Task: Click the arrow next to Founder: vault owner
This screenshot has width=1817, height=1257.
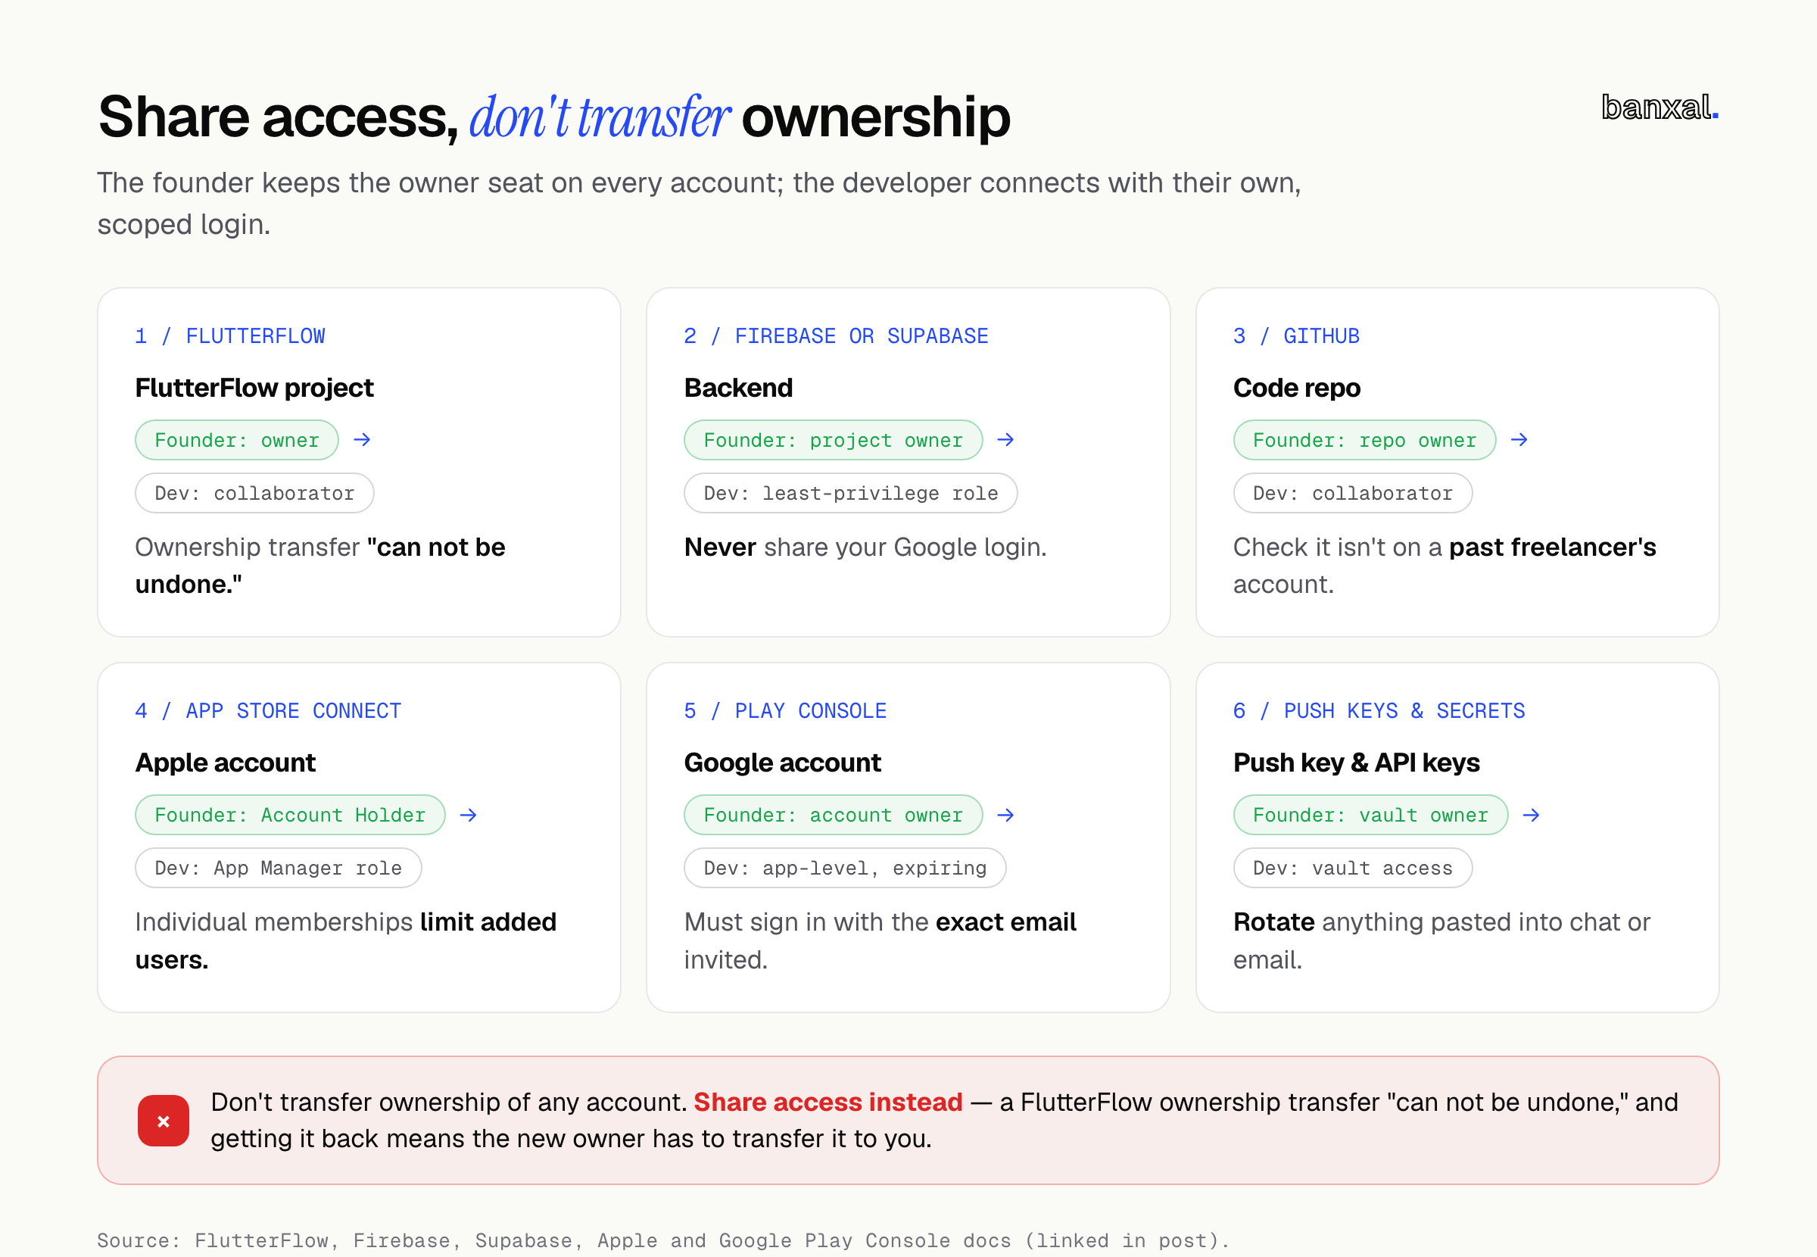Action: [1532, 814]
